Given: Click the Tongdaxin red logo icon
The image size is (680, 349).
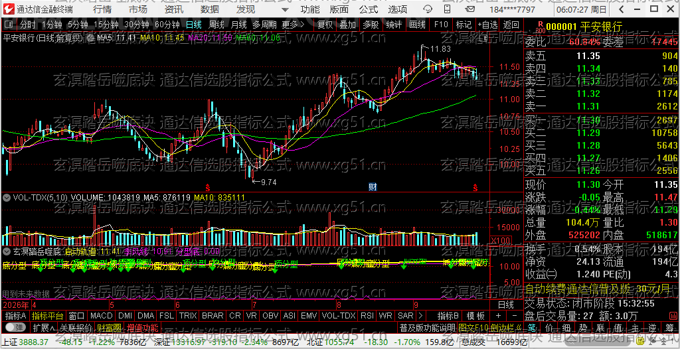Looking at the screenshot, I should coord(9,9).
